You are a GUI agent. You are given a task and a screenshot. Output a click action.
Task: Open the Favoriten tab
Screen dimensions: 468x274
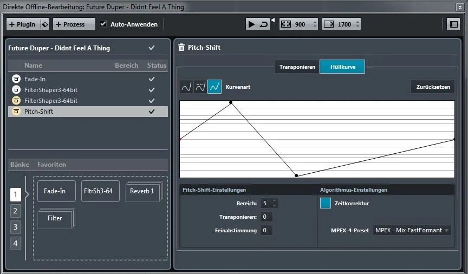[x=51, y=165]
